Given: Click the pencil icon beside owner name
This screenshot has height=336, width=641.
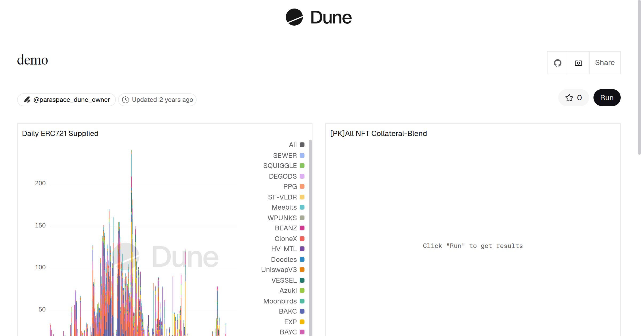Looking at the screenshot, I should click(x=27, y=100).
